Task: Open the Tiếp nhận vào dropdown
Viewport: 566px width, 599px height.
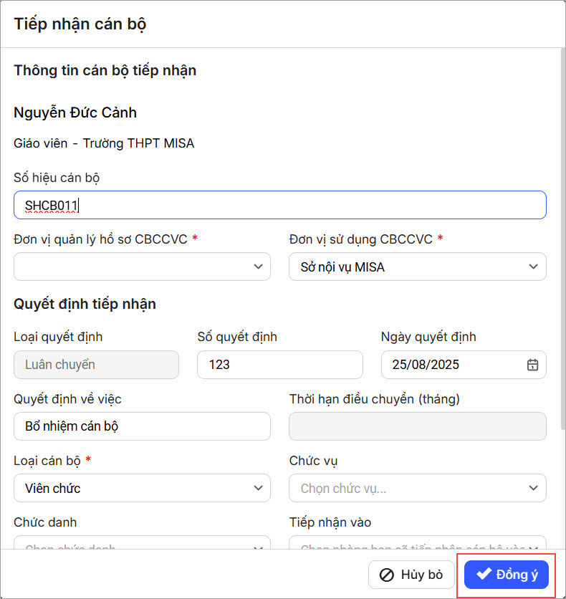Action: point(417,543)
